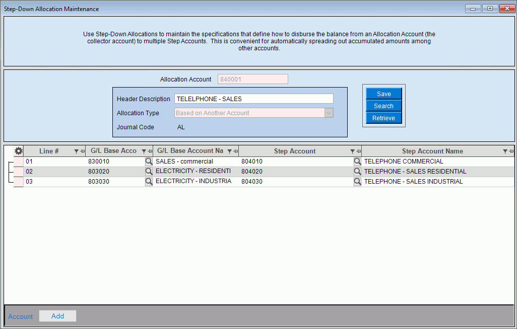Open step account lookup for 804020

(357, 172)
